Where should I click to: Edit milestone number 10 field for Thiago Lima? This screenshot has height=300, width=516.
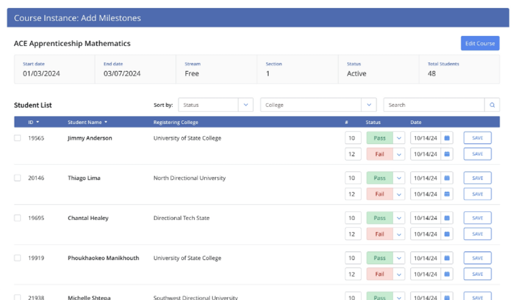(x=353, y=178)
